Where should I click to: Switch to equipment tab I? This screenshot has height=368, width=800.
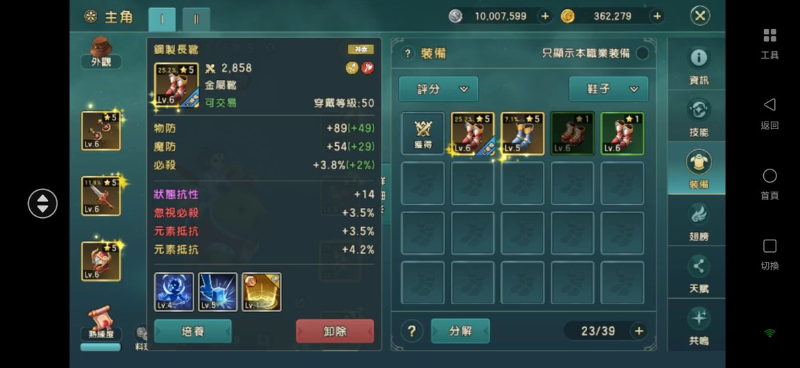point(162,19)
